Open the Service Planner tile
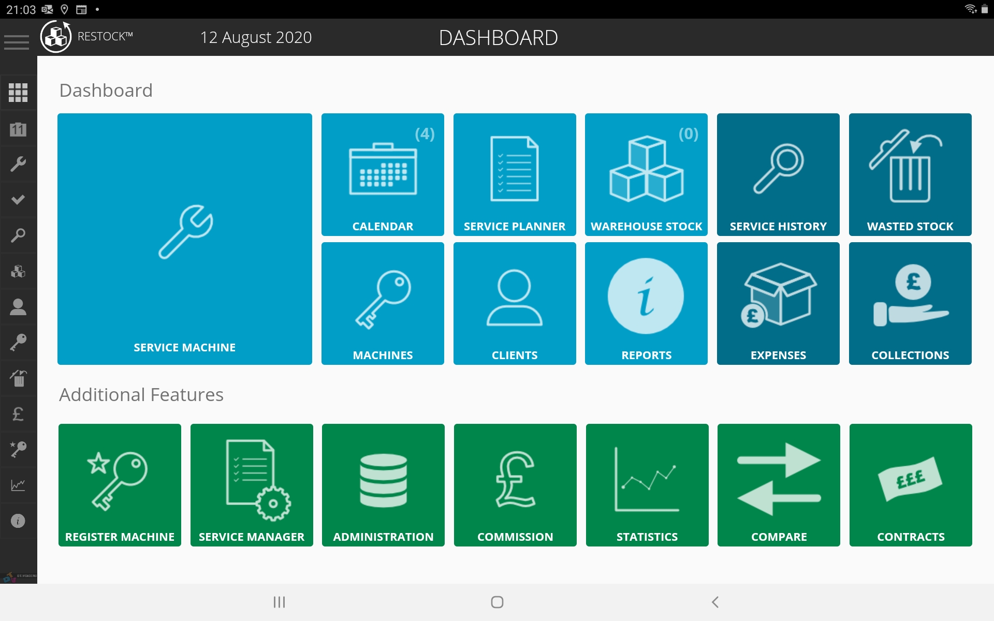 coord(514,174)
